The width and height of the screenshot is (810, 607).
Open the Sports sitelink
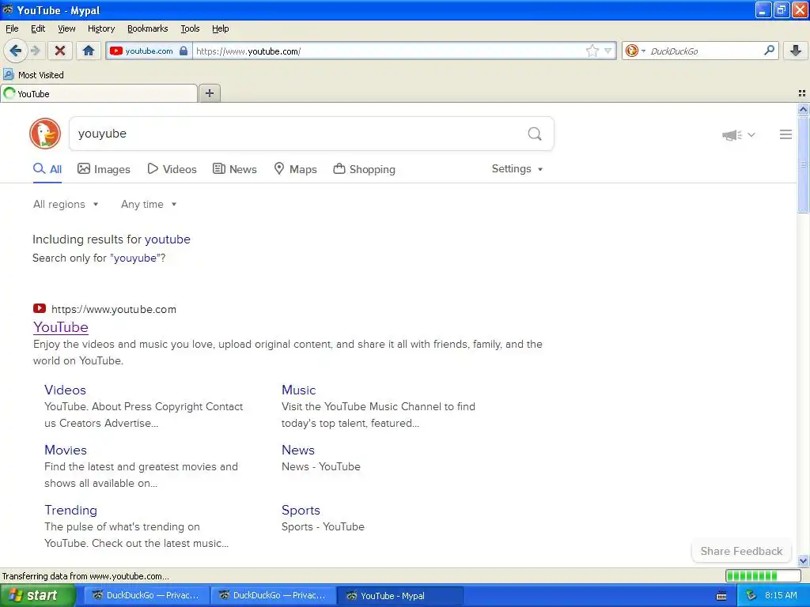(x=301, y=510)
